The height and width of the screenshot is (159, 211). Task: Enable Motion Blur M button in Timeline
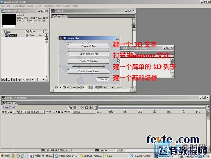91,108
